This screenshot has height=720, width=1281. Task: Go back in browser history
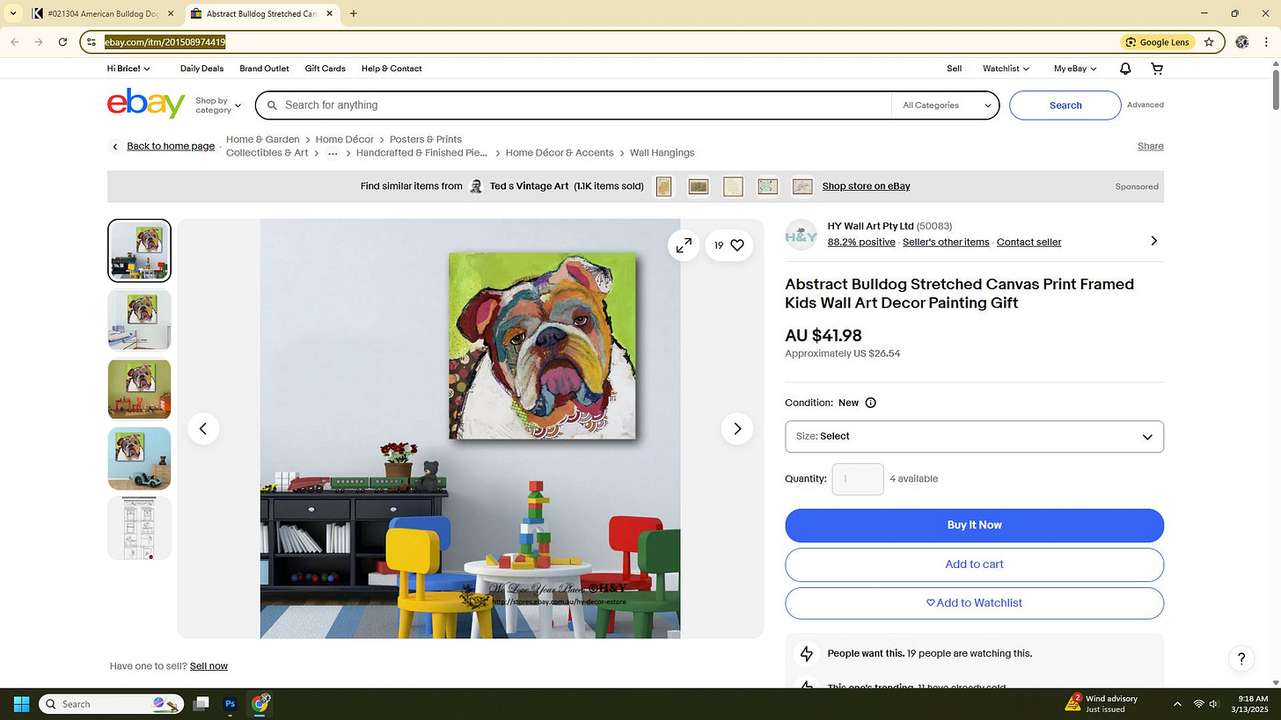(x=15, y=41)
